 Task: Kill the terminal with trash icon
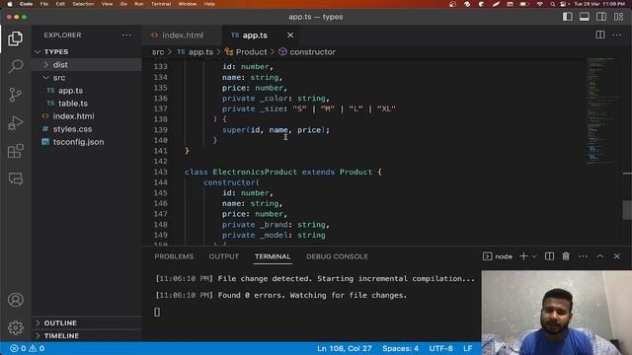pos(566,256)
